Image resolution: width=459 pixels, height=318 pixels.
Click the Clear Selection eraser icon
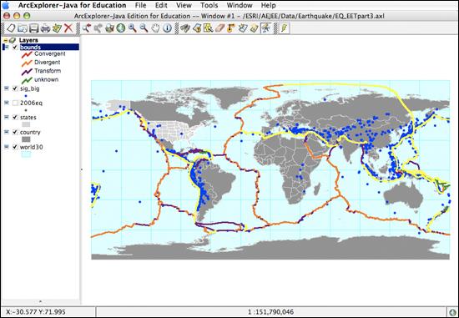point(219,28)
